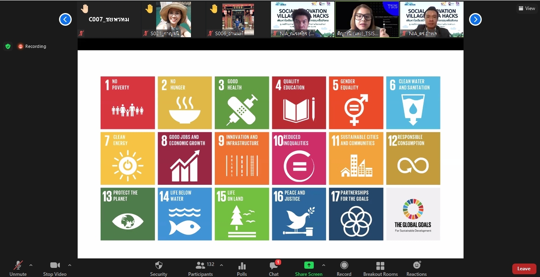Click the Reduced Inequalities goal 10 tile
Viewport: 540px width, 277px height.
(x=299, y=158)
